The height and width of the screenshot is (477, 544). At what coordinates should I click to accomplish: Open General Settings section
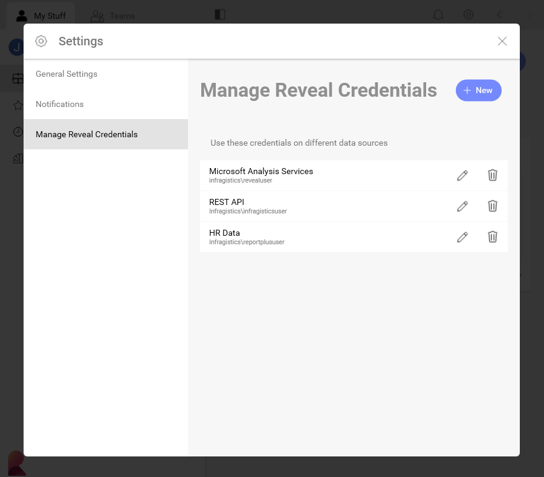click(66, 74)
